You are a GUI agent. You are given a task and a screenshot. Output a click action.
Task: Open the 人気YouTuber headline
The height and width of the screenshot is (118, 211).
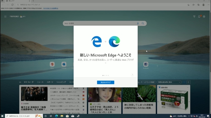(65, 99)
